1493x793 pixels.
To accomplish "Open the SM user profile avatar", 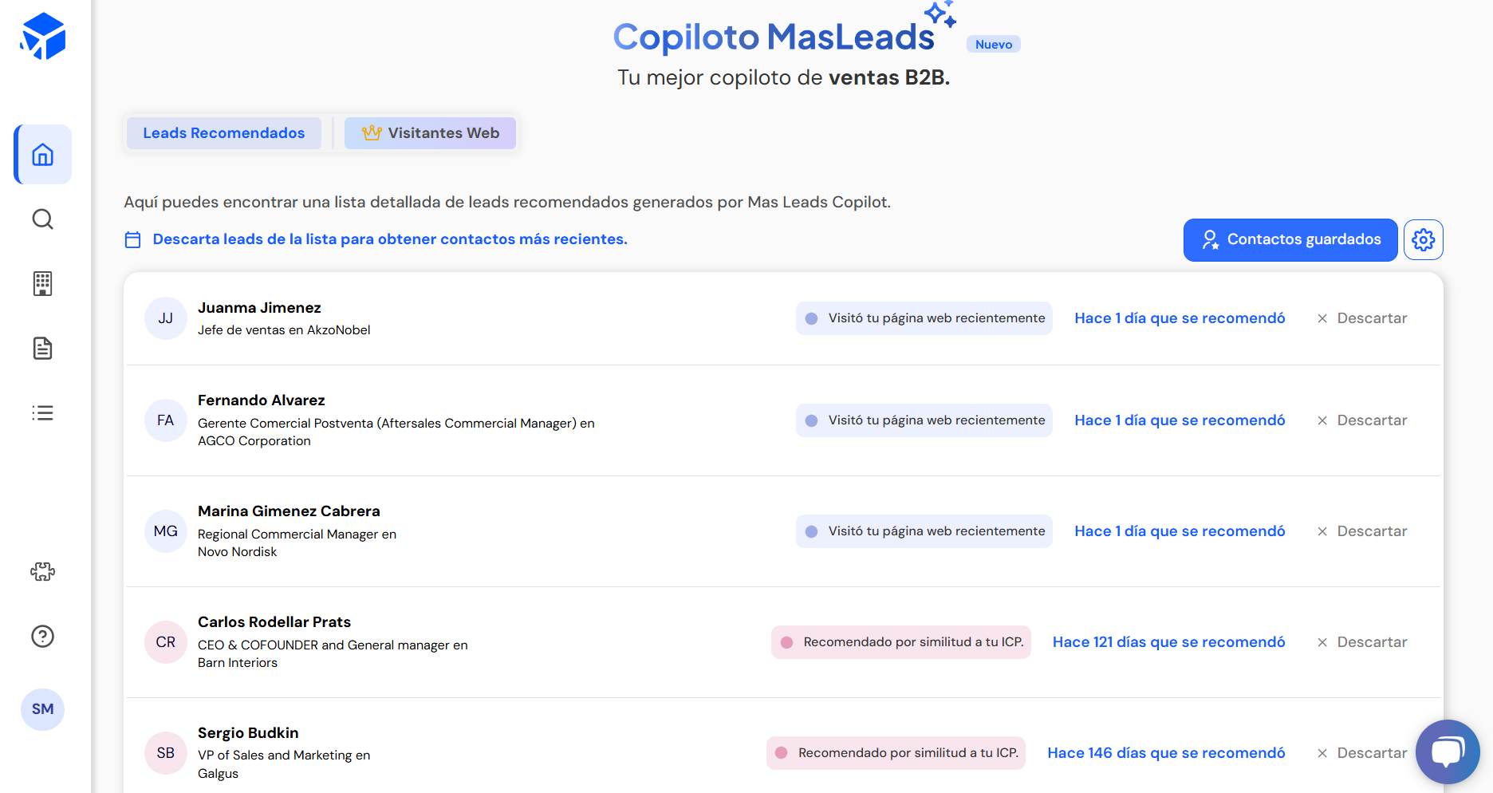I will 43,709.
